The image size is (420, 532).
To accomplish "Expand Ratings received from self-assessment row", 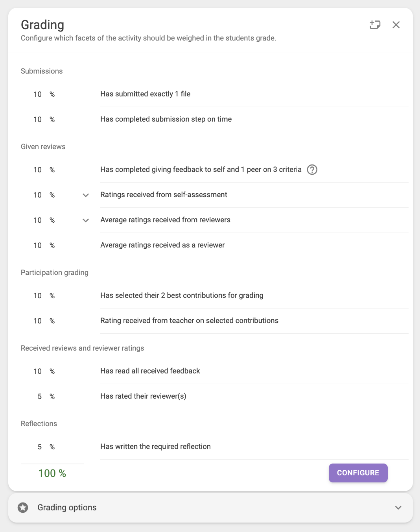I will tap(86, 195).
